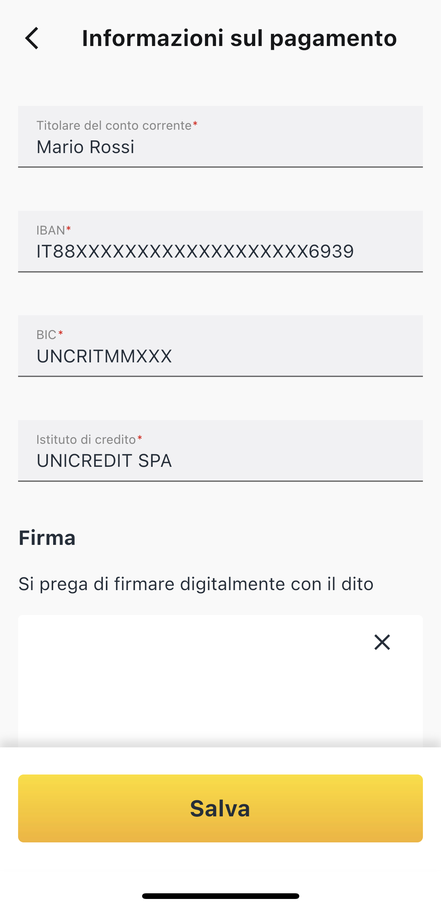Edit the Titolare del conto corrente field
441x908 pixels.
220,137
